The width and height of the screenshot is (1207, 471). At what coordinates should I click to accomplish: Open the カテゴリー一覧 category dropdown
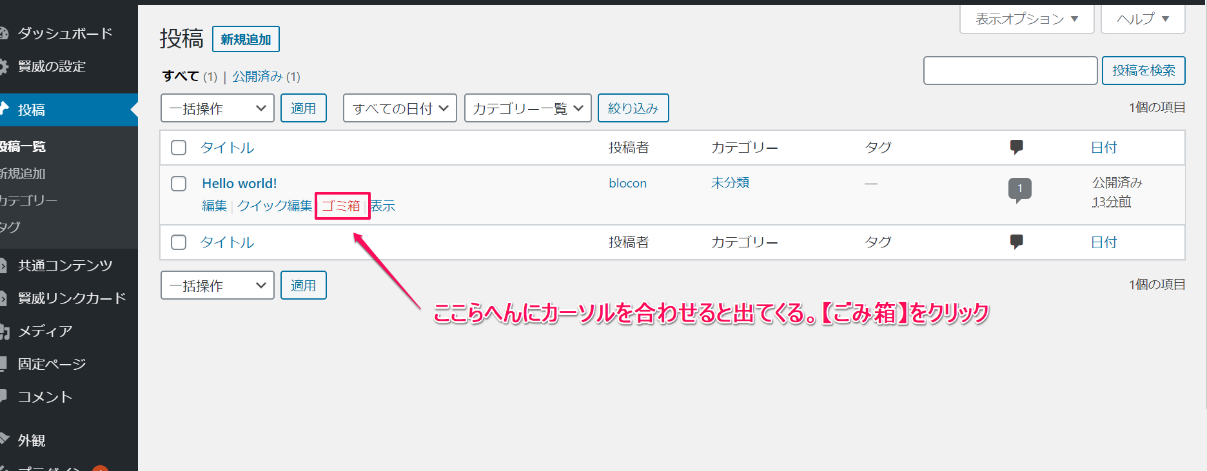click(527, 108)
